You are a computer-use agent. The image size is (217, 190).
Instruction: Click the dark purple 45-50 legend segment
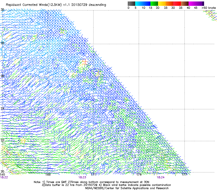pos(200,4)
